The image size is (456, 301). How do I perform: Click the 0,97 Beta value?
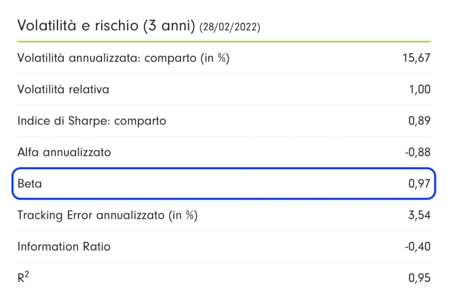pos(419,183)
